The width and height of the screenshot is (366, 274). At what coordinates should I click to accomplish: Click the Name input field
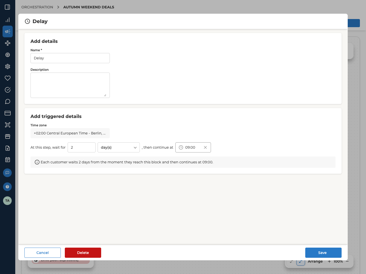(70, 58)
